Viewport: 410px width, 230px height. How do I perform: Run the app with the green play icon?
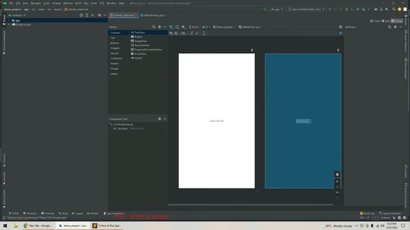330,9
